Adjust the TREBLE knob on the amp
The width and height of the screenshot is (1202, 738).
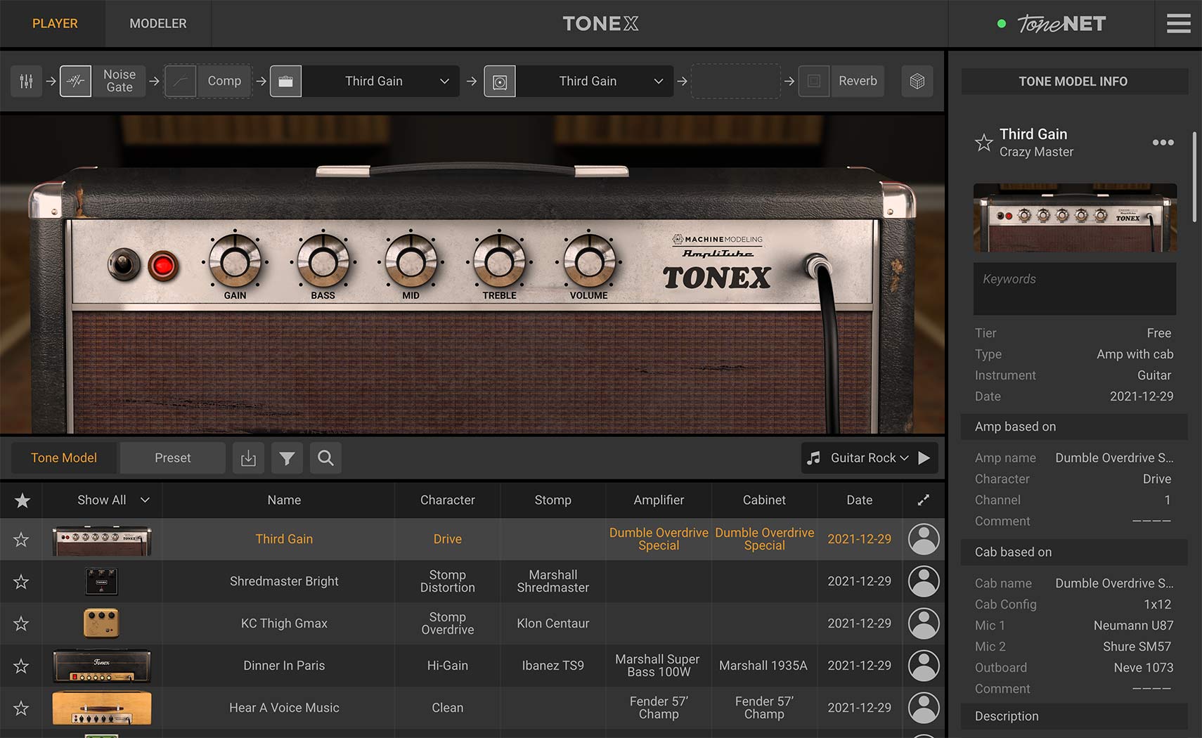tap(499, 261)
